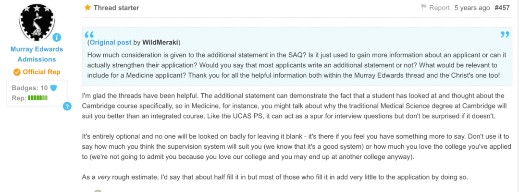Click the gold star Thread starter icon
Screen dimensions: 519x192
click(88, 8)
